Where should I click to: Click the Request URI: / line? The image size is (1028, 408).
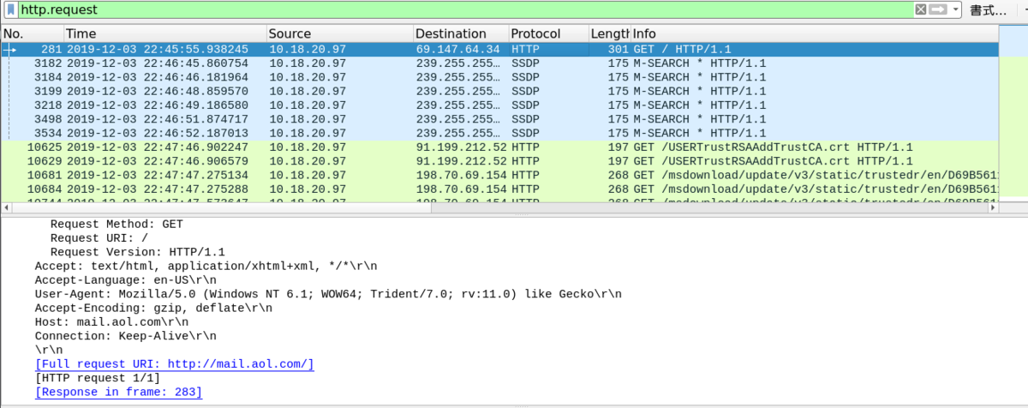click(x=99, y=238)
